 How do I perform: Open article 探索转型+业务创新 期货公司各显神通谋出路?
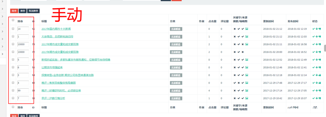point(68,75)
